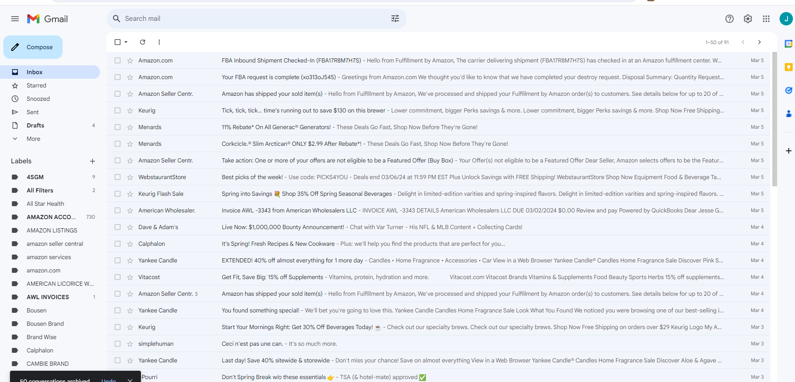This screenshot has height=382, width=795.
Task: Open the Inbox folder
Action: pos(50,72)
